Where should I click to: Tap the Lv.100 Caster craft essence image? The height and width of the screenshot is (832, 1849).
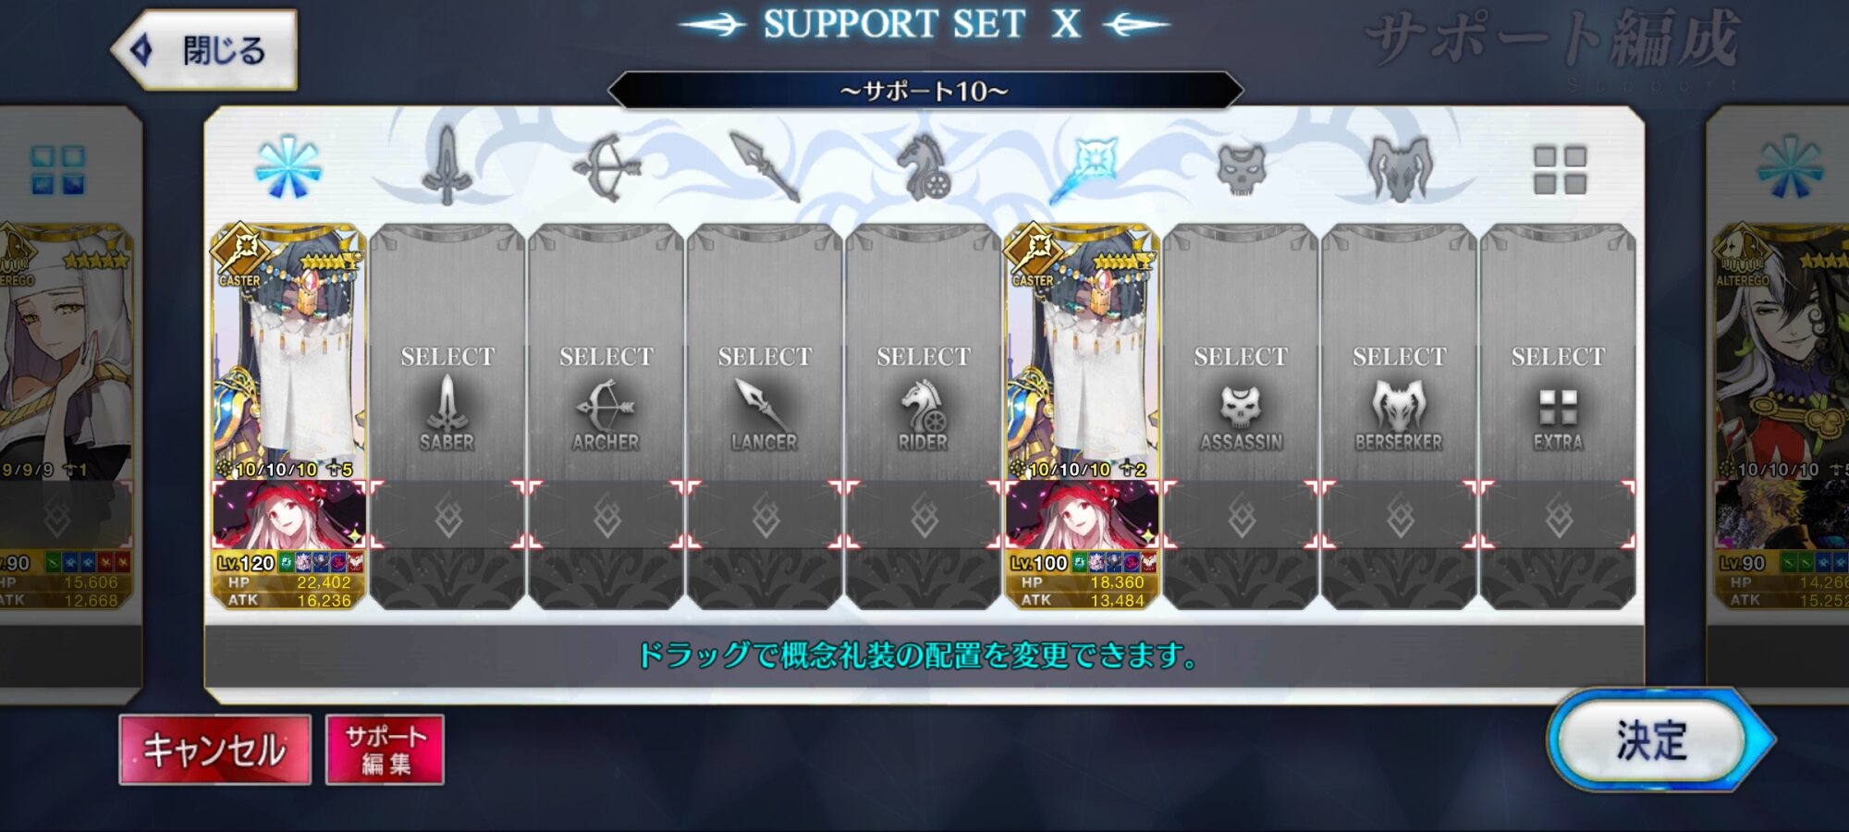pos(1082,515)
